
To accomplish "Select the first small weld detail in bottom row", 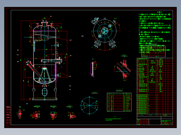I will click(20, 114).
